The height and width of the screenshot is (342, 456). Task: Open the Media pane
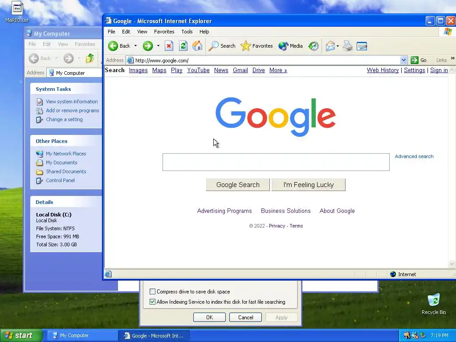290,46
